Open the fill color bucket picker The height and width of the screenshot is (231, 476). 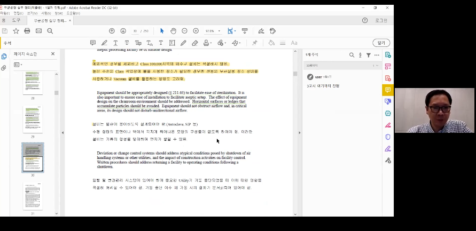(271, 43)
